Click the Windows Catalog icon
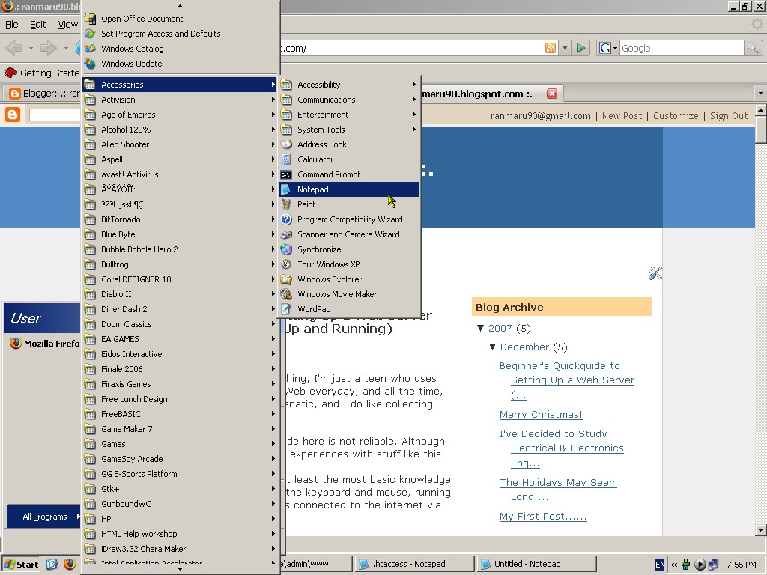 pyautogui.click(x=90, y=49)
